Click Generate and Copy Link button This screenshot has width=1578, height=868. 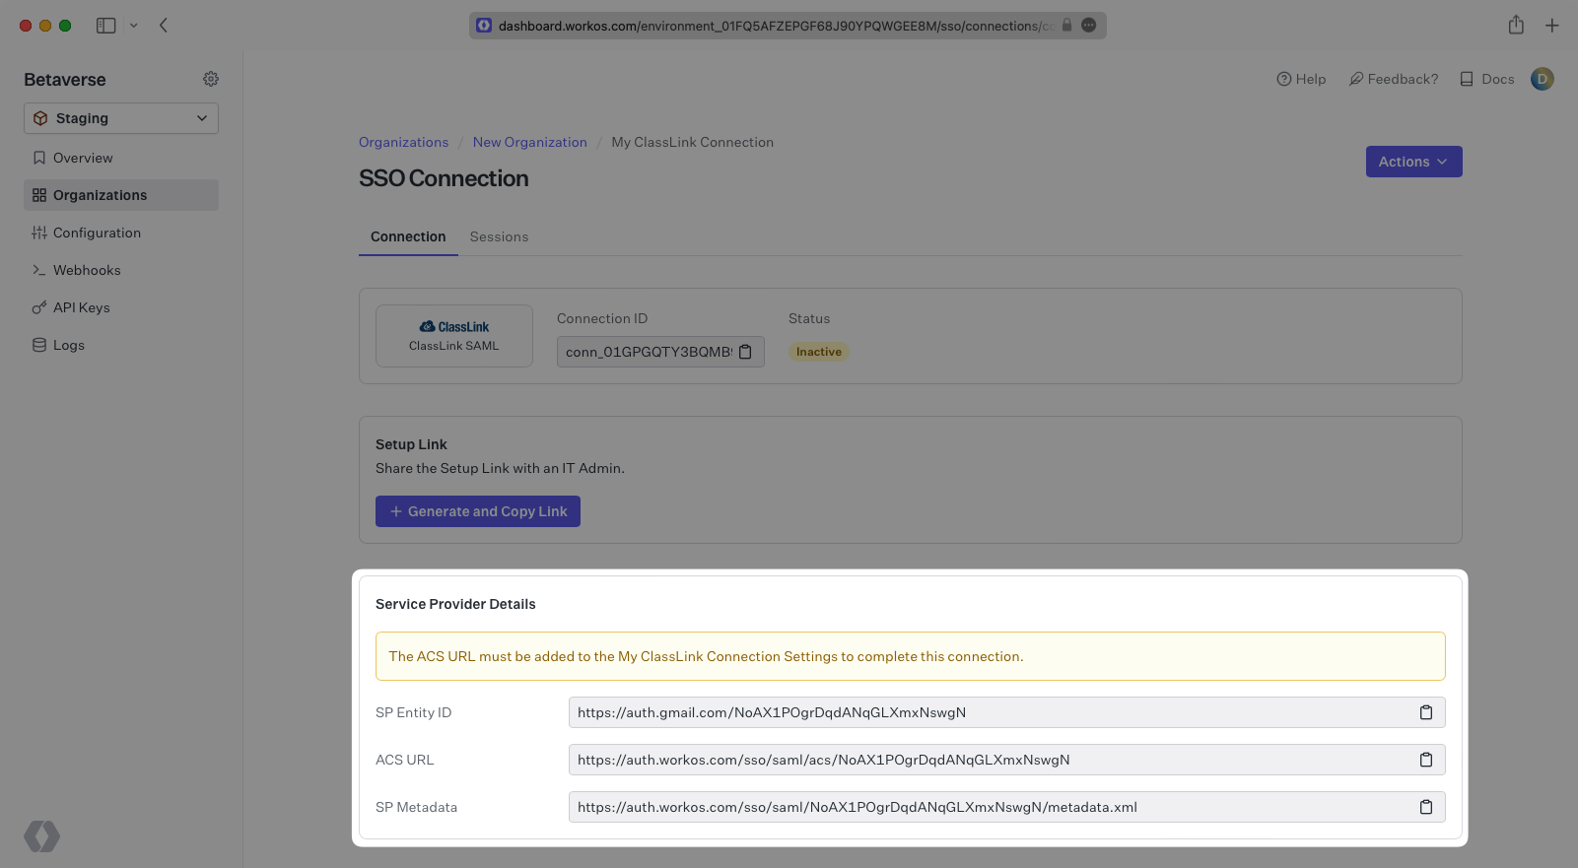coord(478,511)
